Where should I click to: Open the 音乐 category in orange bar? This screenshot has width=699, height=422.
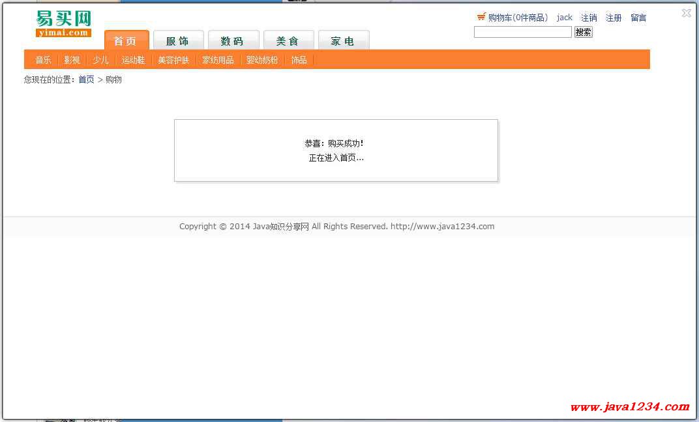tap(43, 60)
